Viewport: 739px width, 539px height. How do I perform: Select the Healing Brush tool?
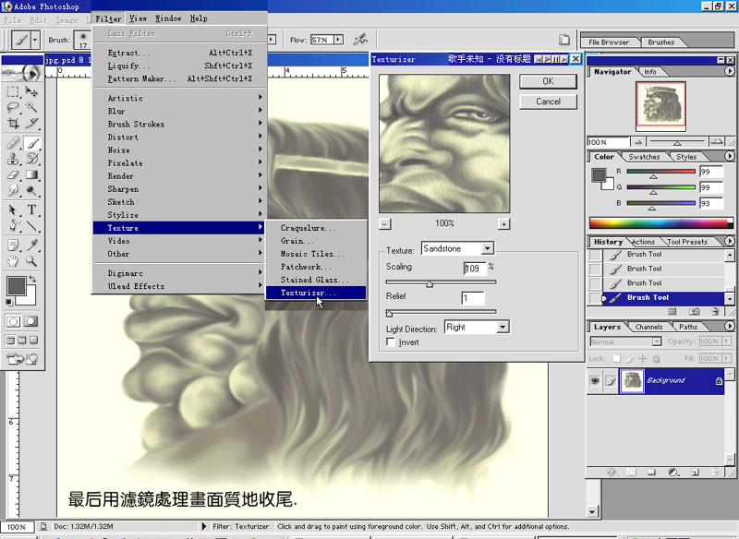coord(13,143)
